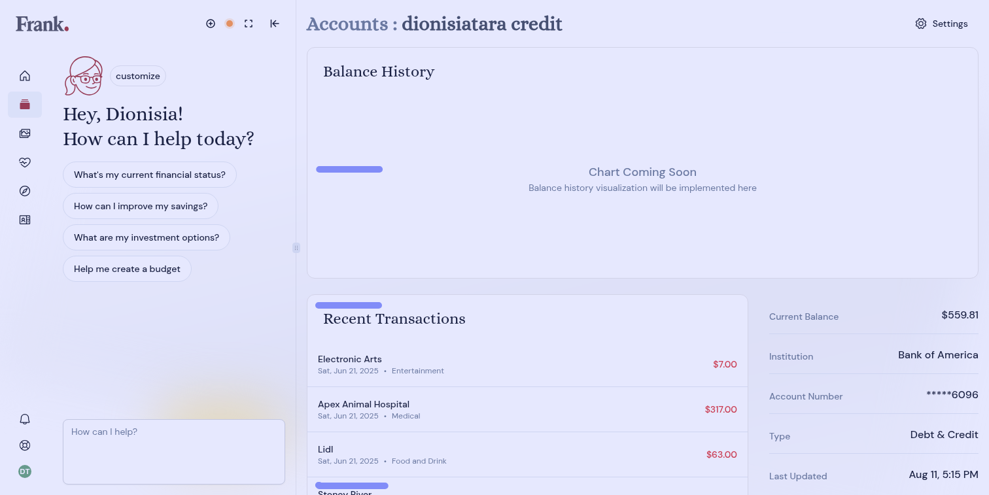Open account Settings
This screenshot has width=989, height=495.
point(941,24)
